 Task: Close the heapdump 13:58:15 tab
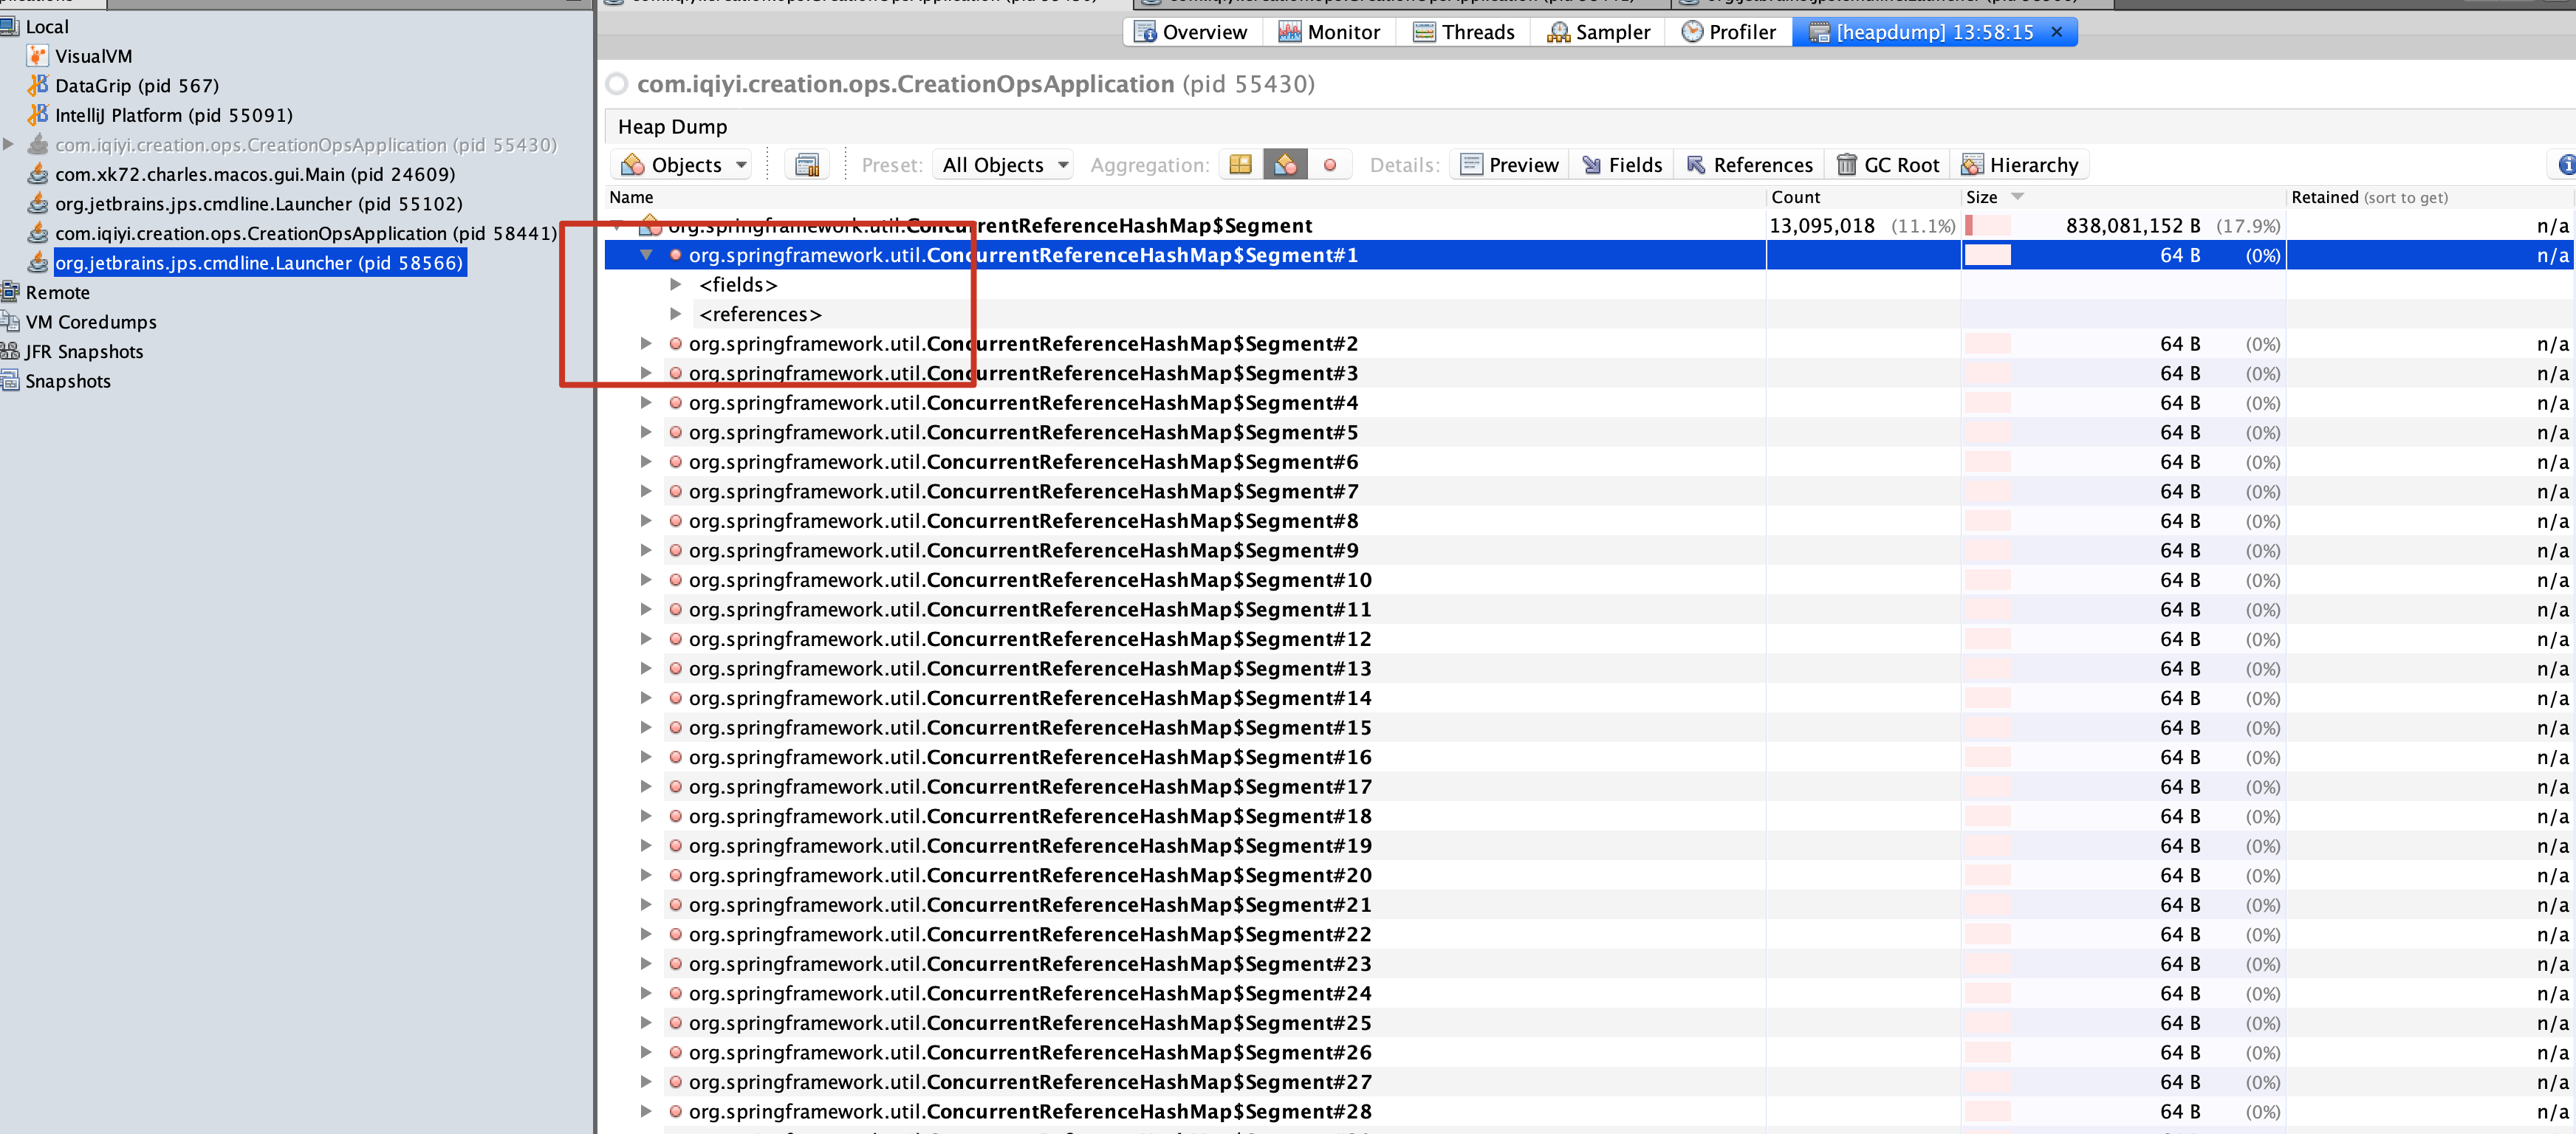[2056, 32]
